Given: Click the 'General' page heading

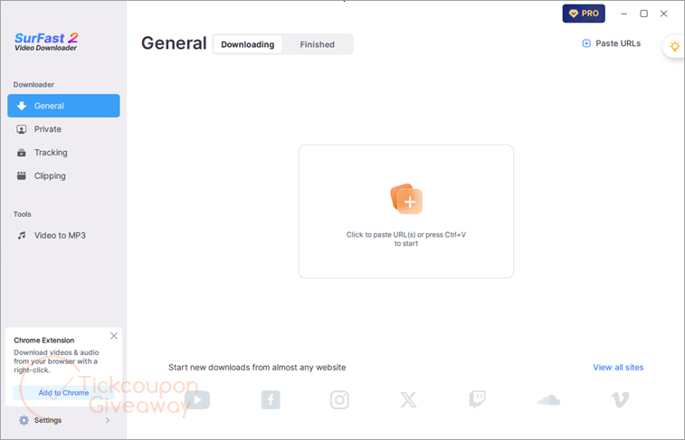Looking at the screenshot, I should [174, 43].
